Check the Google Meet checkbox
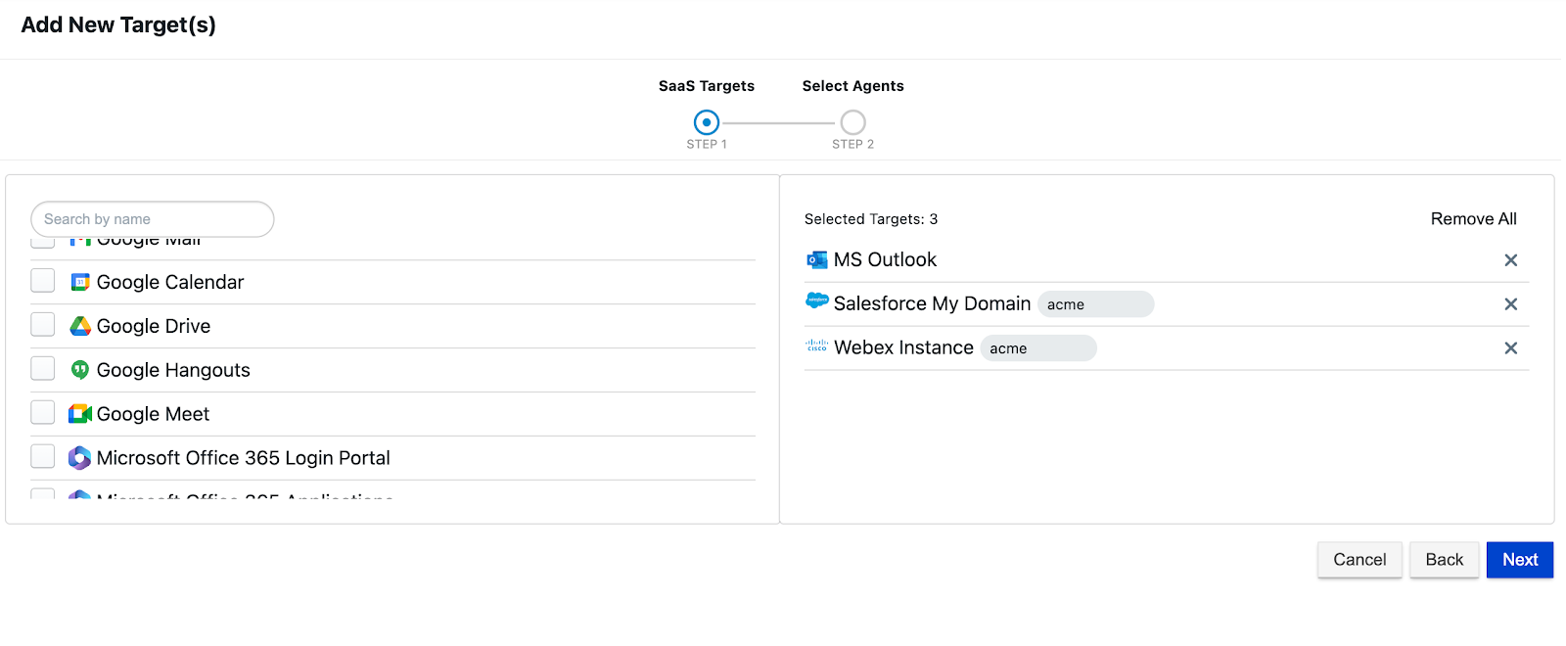1566x646 pixels. 43,413
